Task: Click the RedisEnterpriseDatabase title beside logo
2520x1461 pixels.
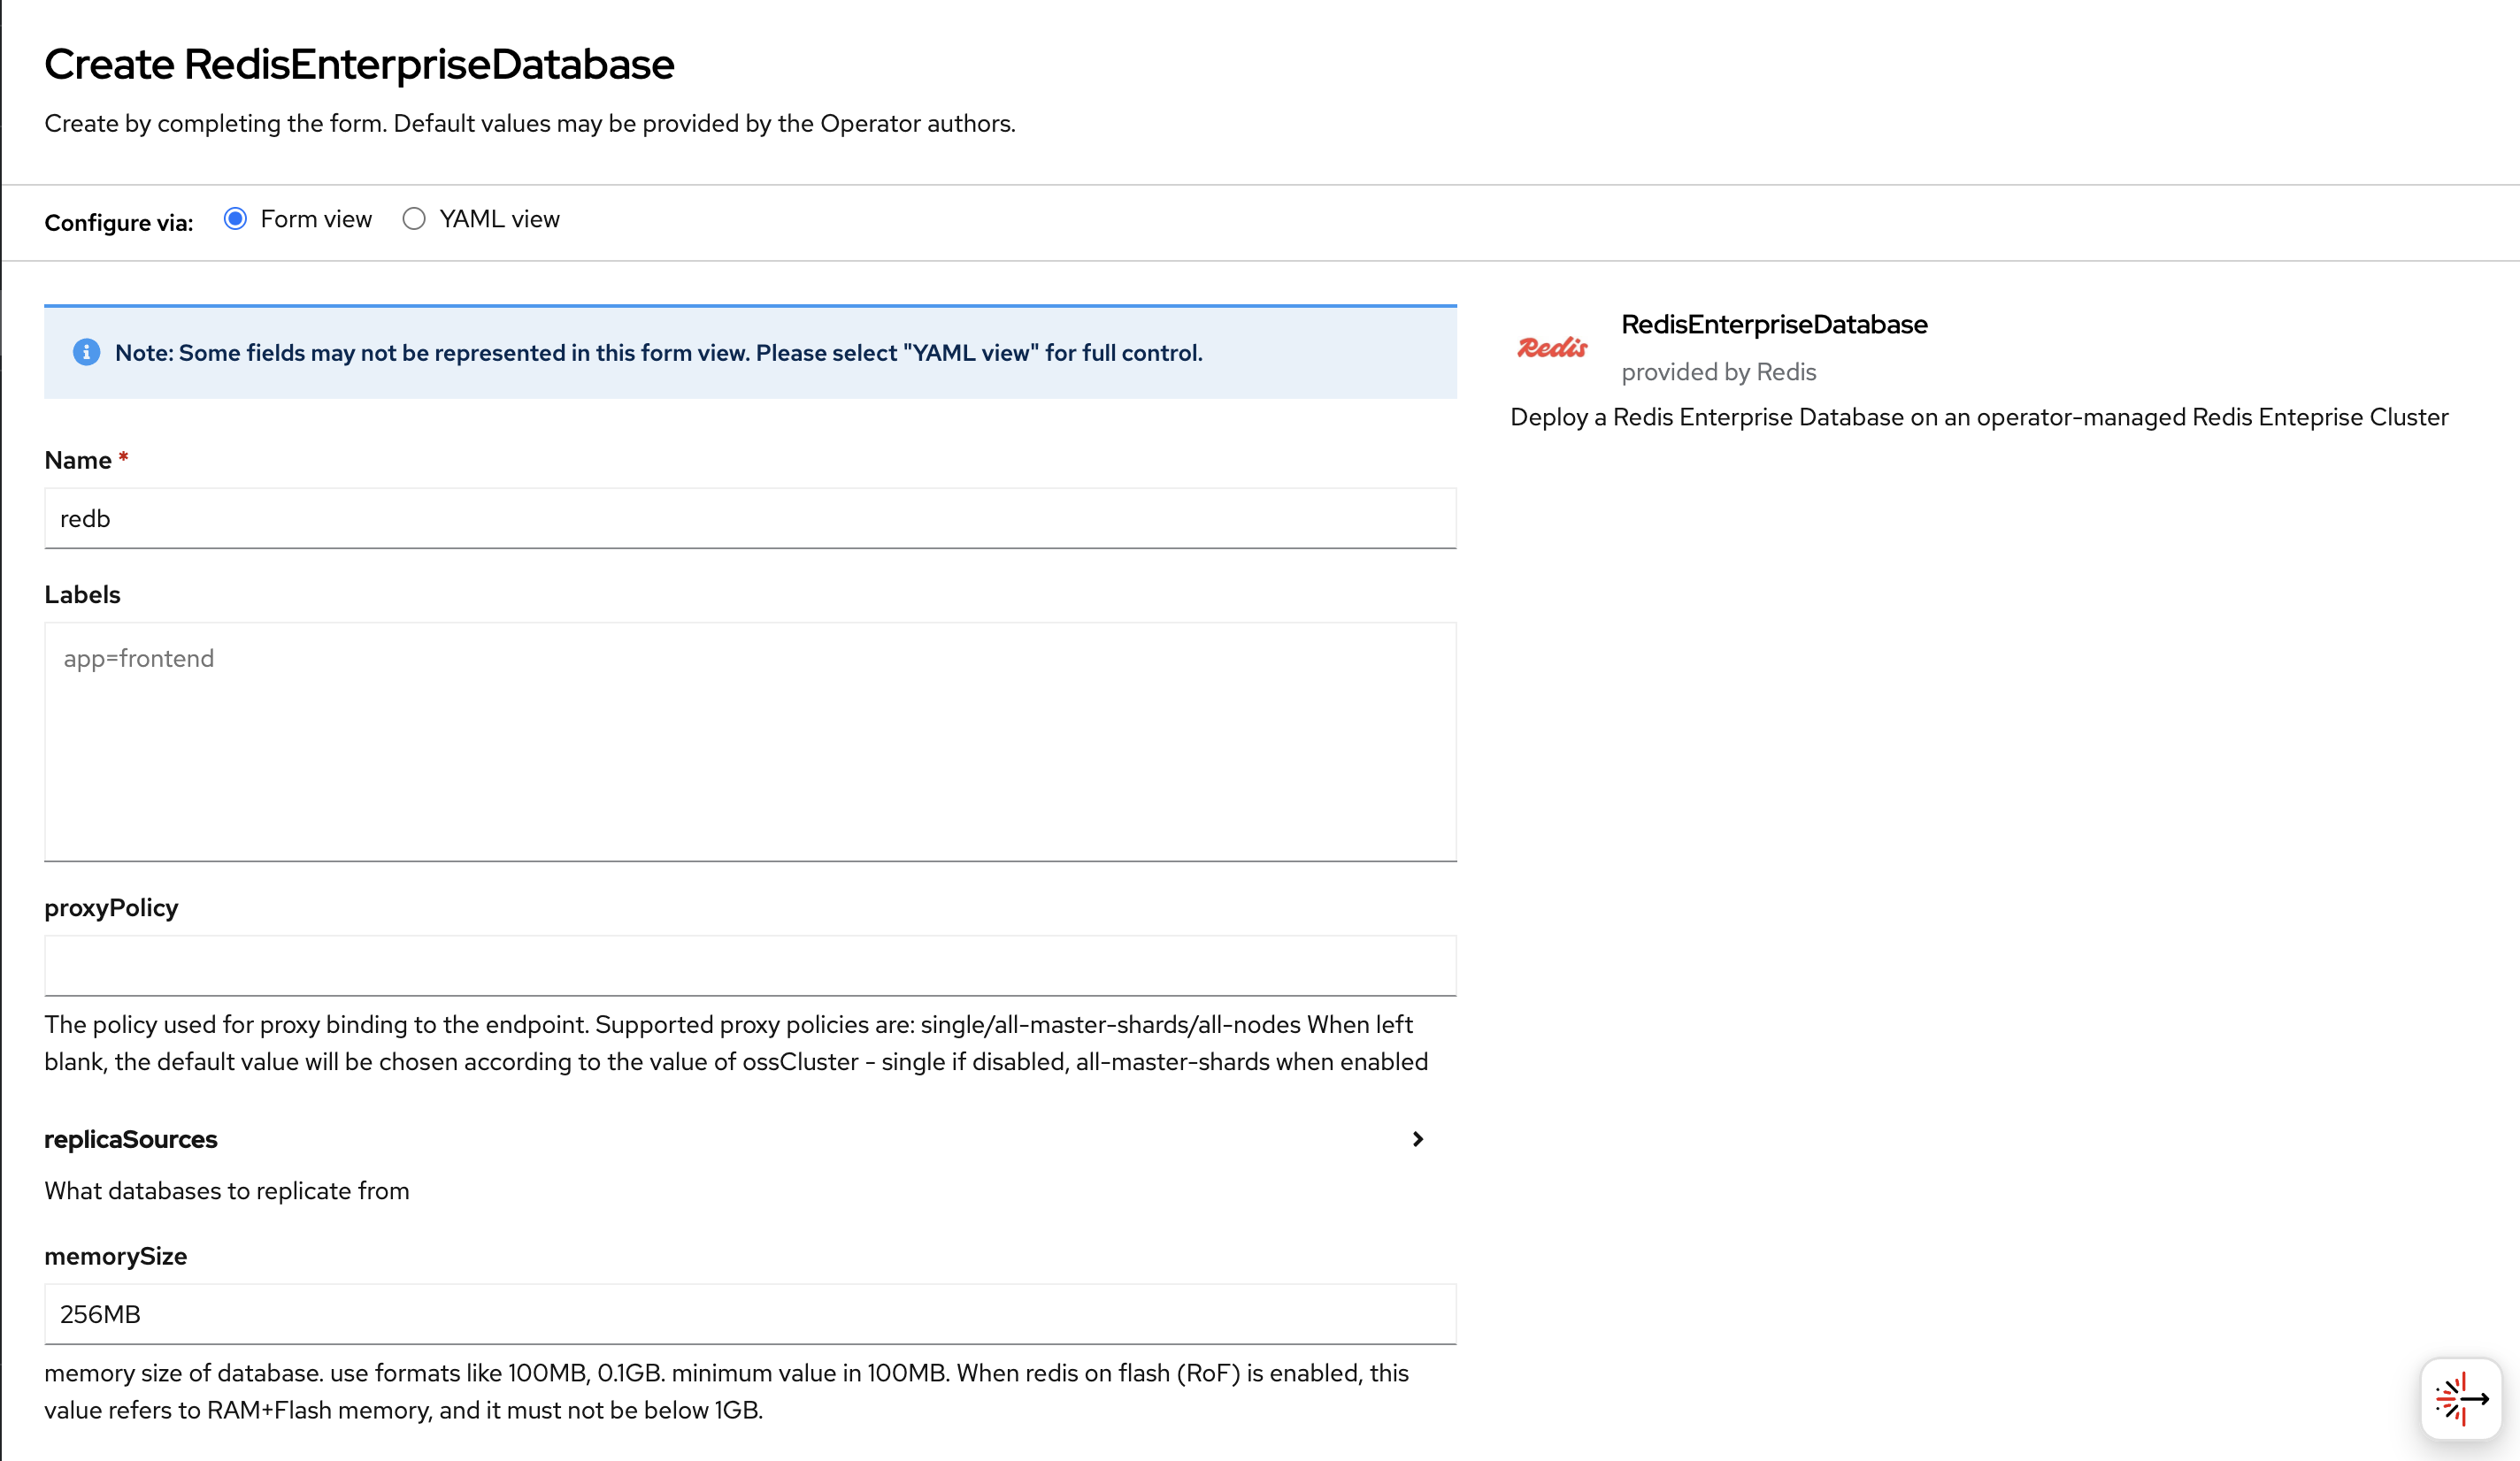Action: 1774,325
